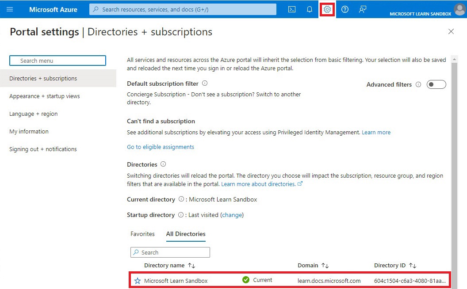Select Directories + subscriptions in the menu

(58, 78)
